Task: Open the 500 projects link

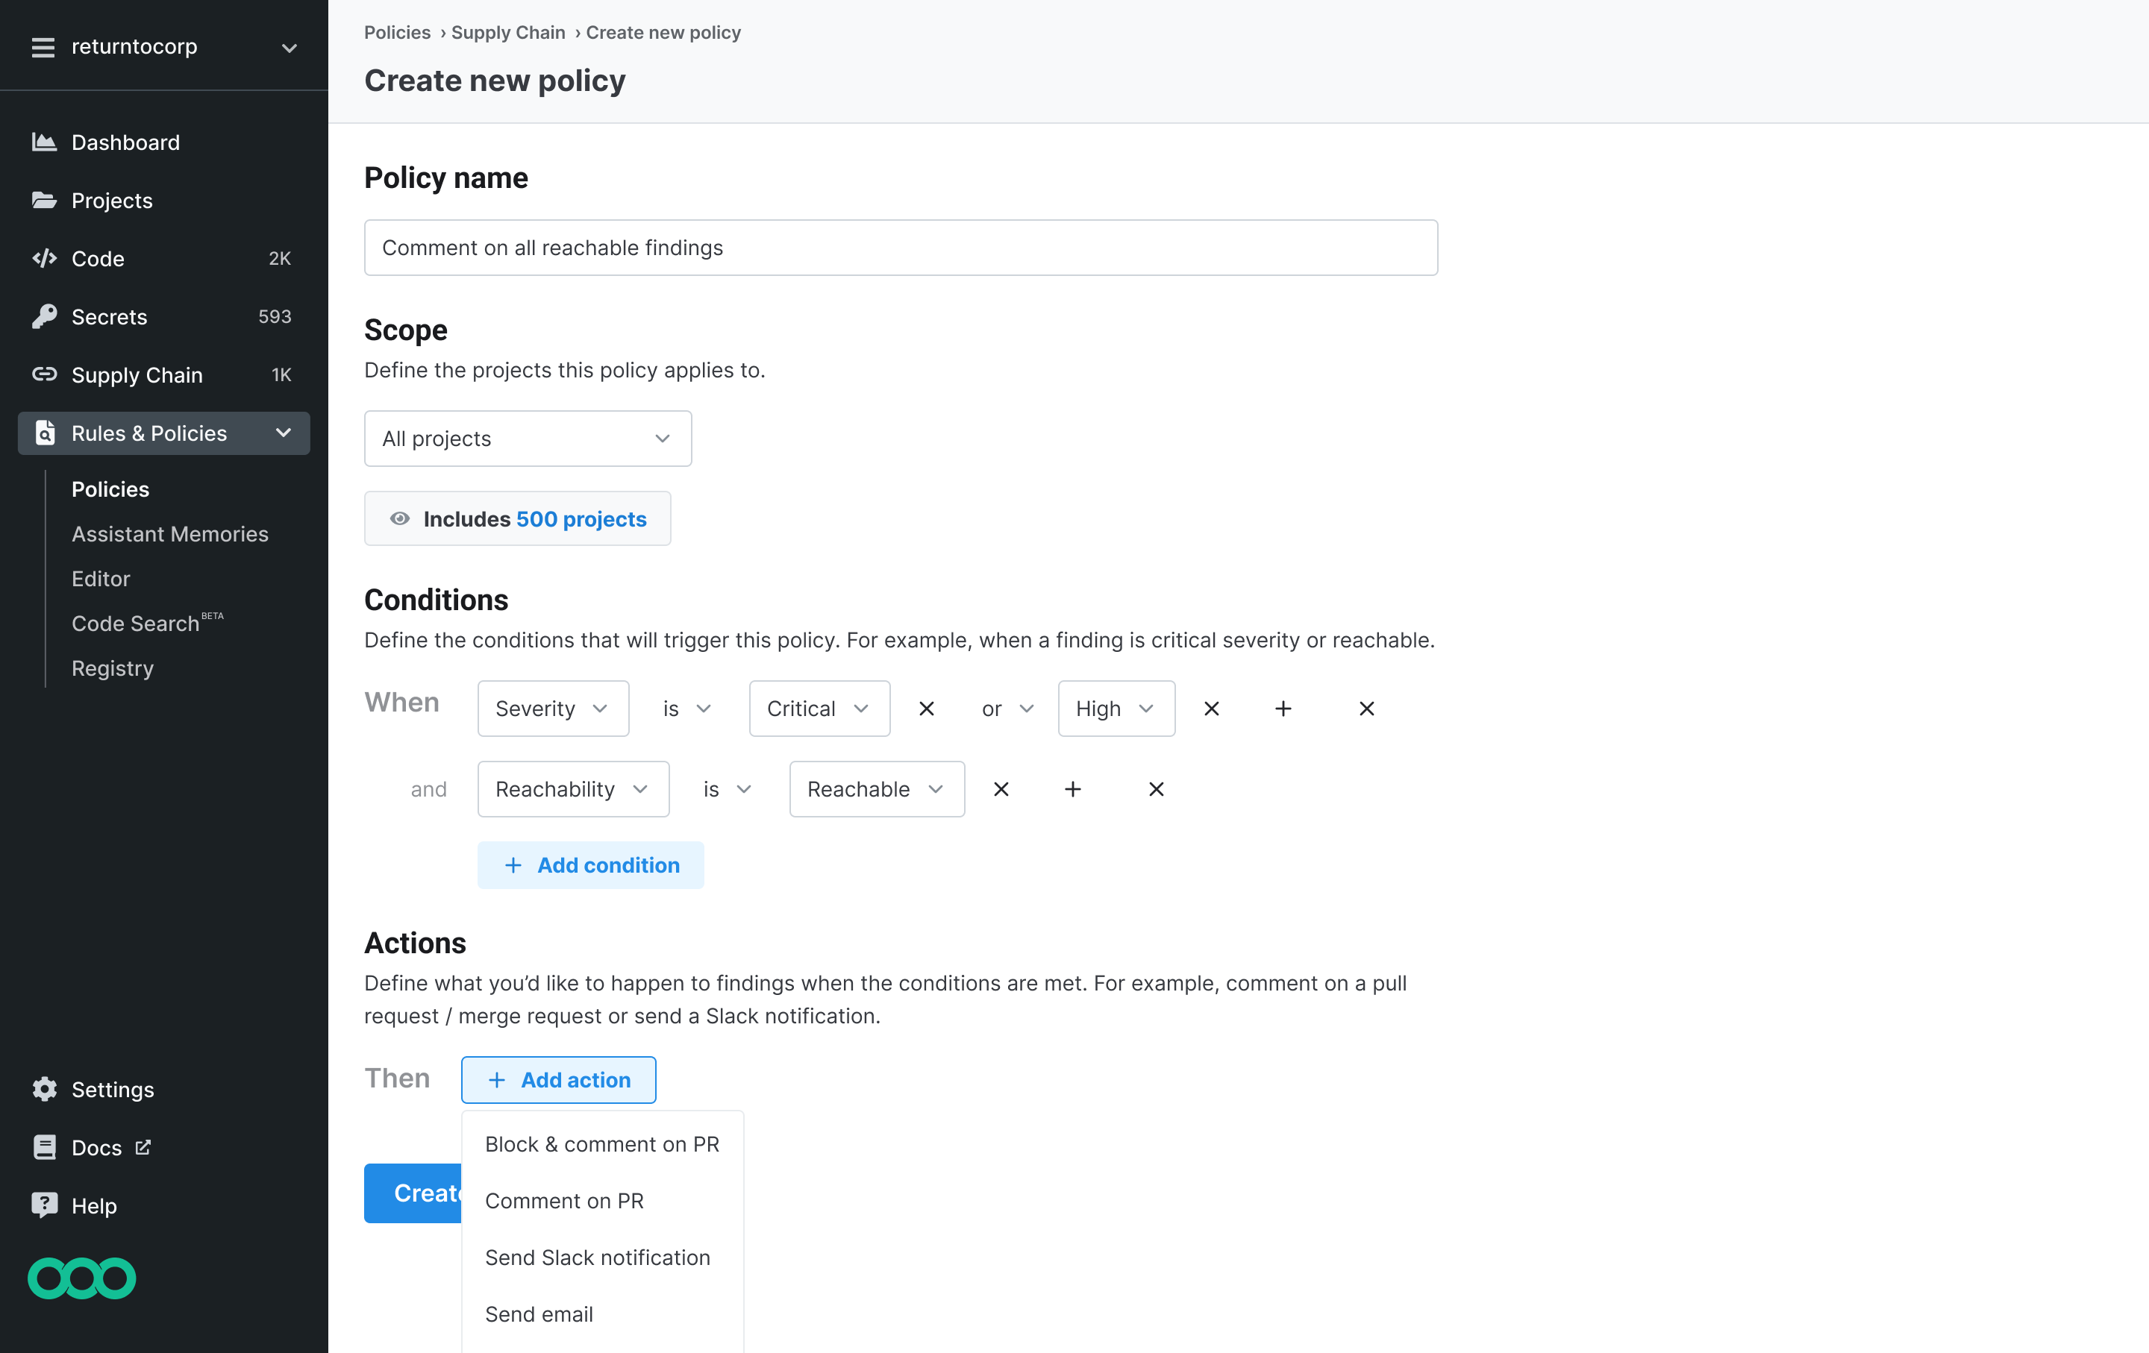Action: [581, 519]
